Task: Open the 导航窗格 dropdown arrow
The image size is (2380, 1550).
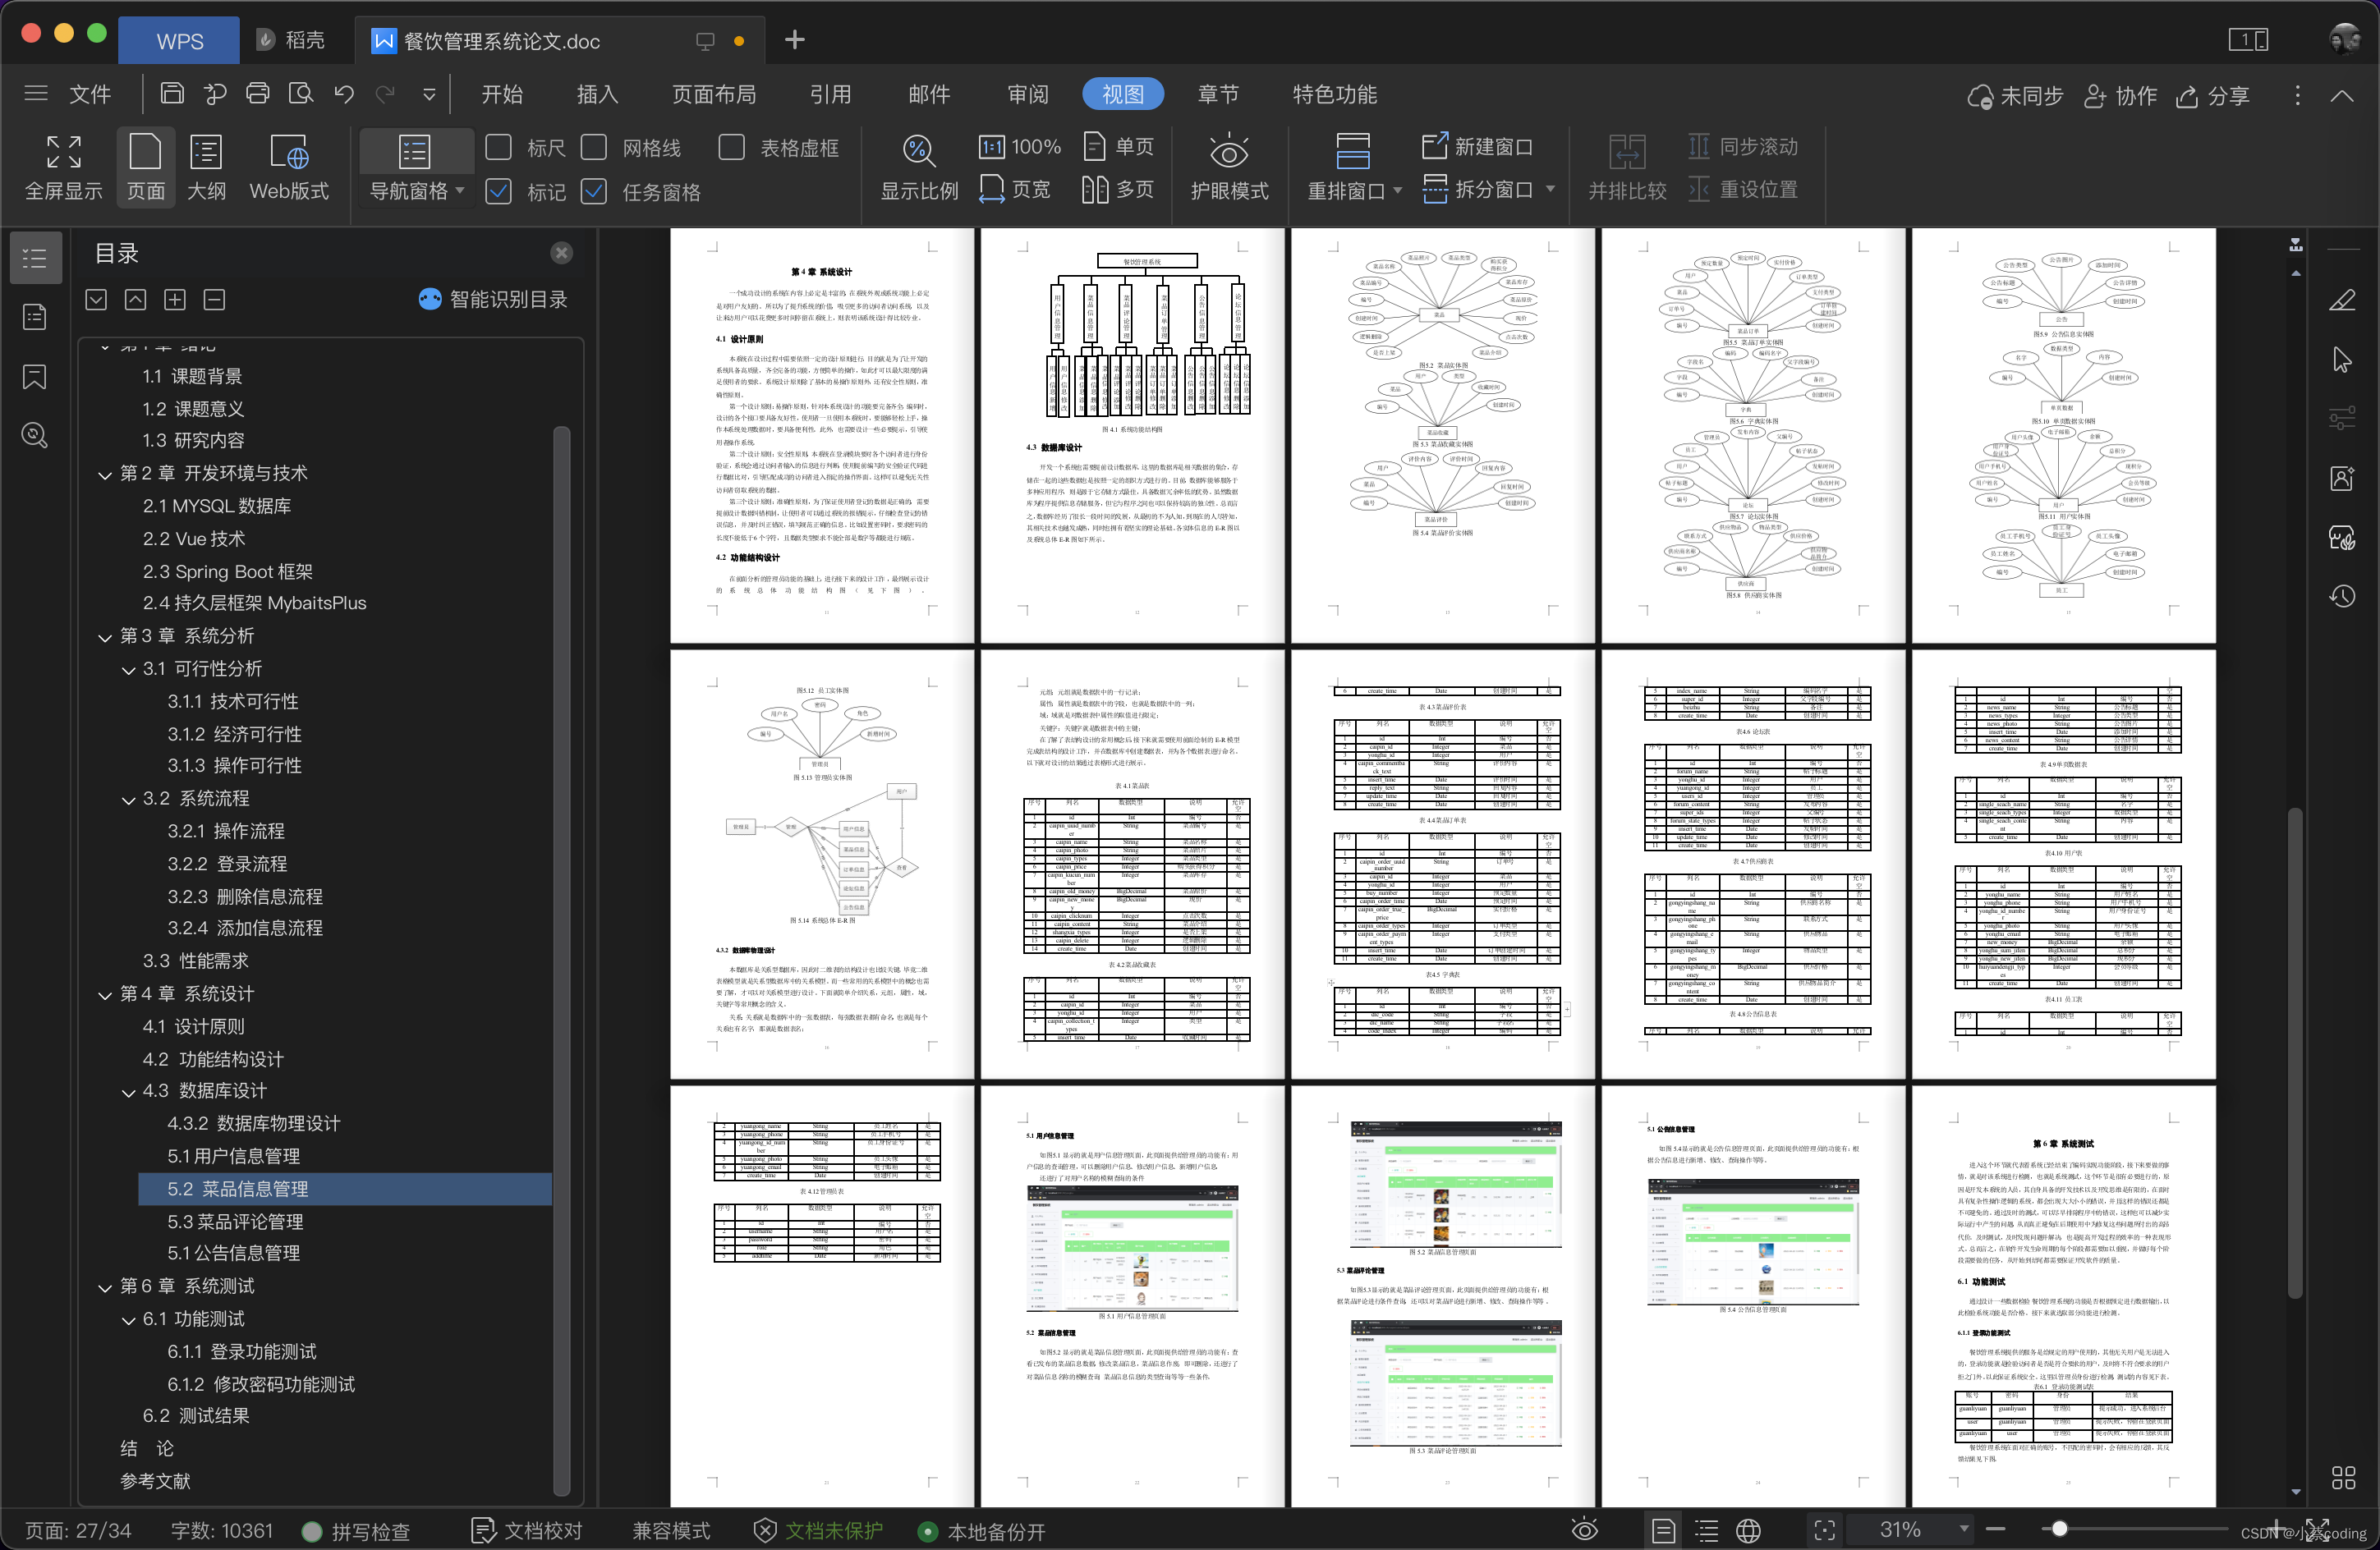Action: tap(460, 190)
